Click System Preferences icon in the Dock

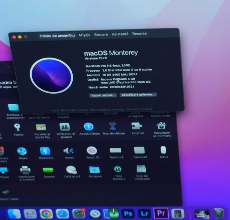click(x=79, y=213)
